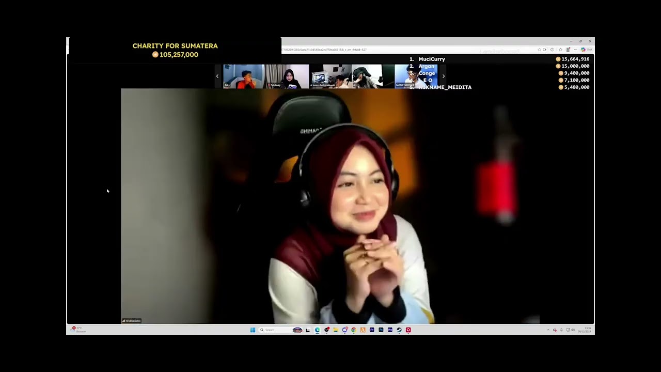
Task: Launch Google Chrome from the taskbar
Action: (354, 330)
